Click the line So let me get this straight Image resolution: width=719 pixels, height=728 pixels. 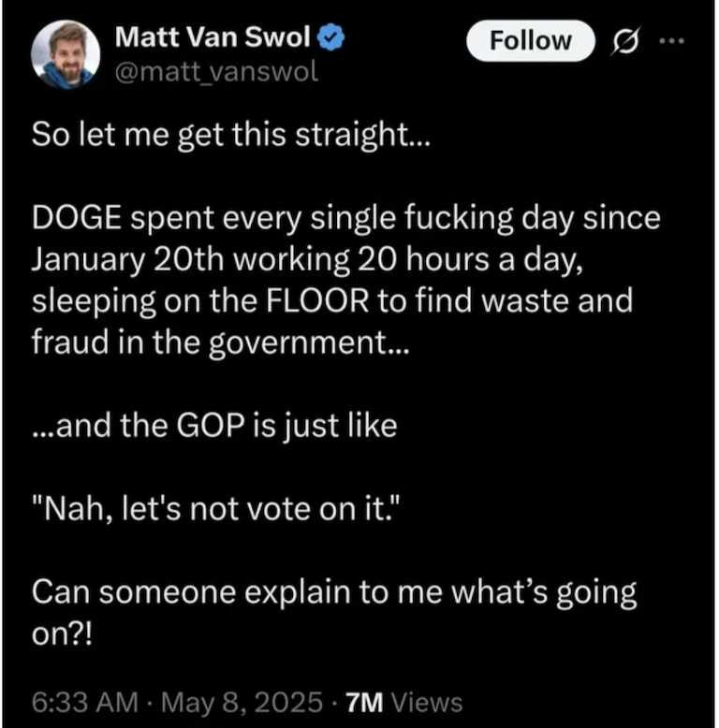[231, 136]
